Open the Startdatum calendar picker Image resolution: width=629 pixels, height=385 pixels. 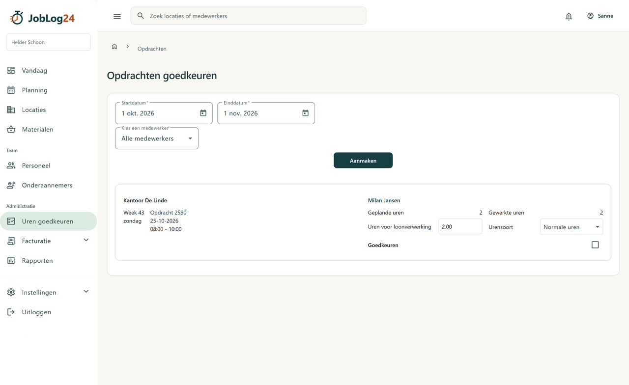tap(203, 113)
